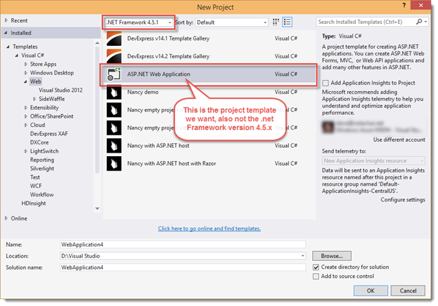Screen dimensions: 438x306
Task: Collapse the Templates tree node
Action: [8, 47]
